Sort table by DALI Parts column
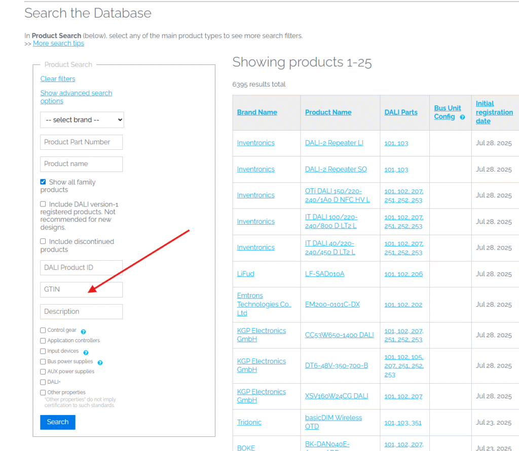This screenshot has width=519, height=451. [401, 112]
